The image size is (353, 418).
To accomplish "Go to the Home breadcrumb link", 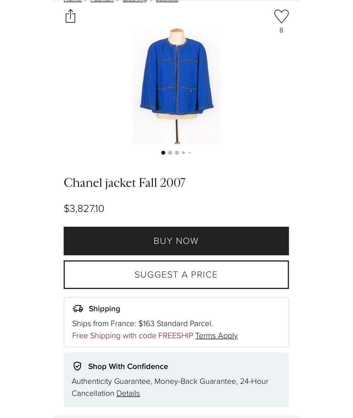I will click(x=73, y=1).
